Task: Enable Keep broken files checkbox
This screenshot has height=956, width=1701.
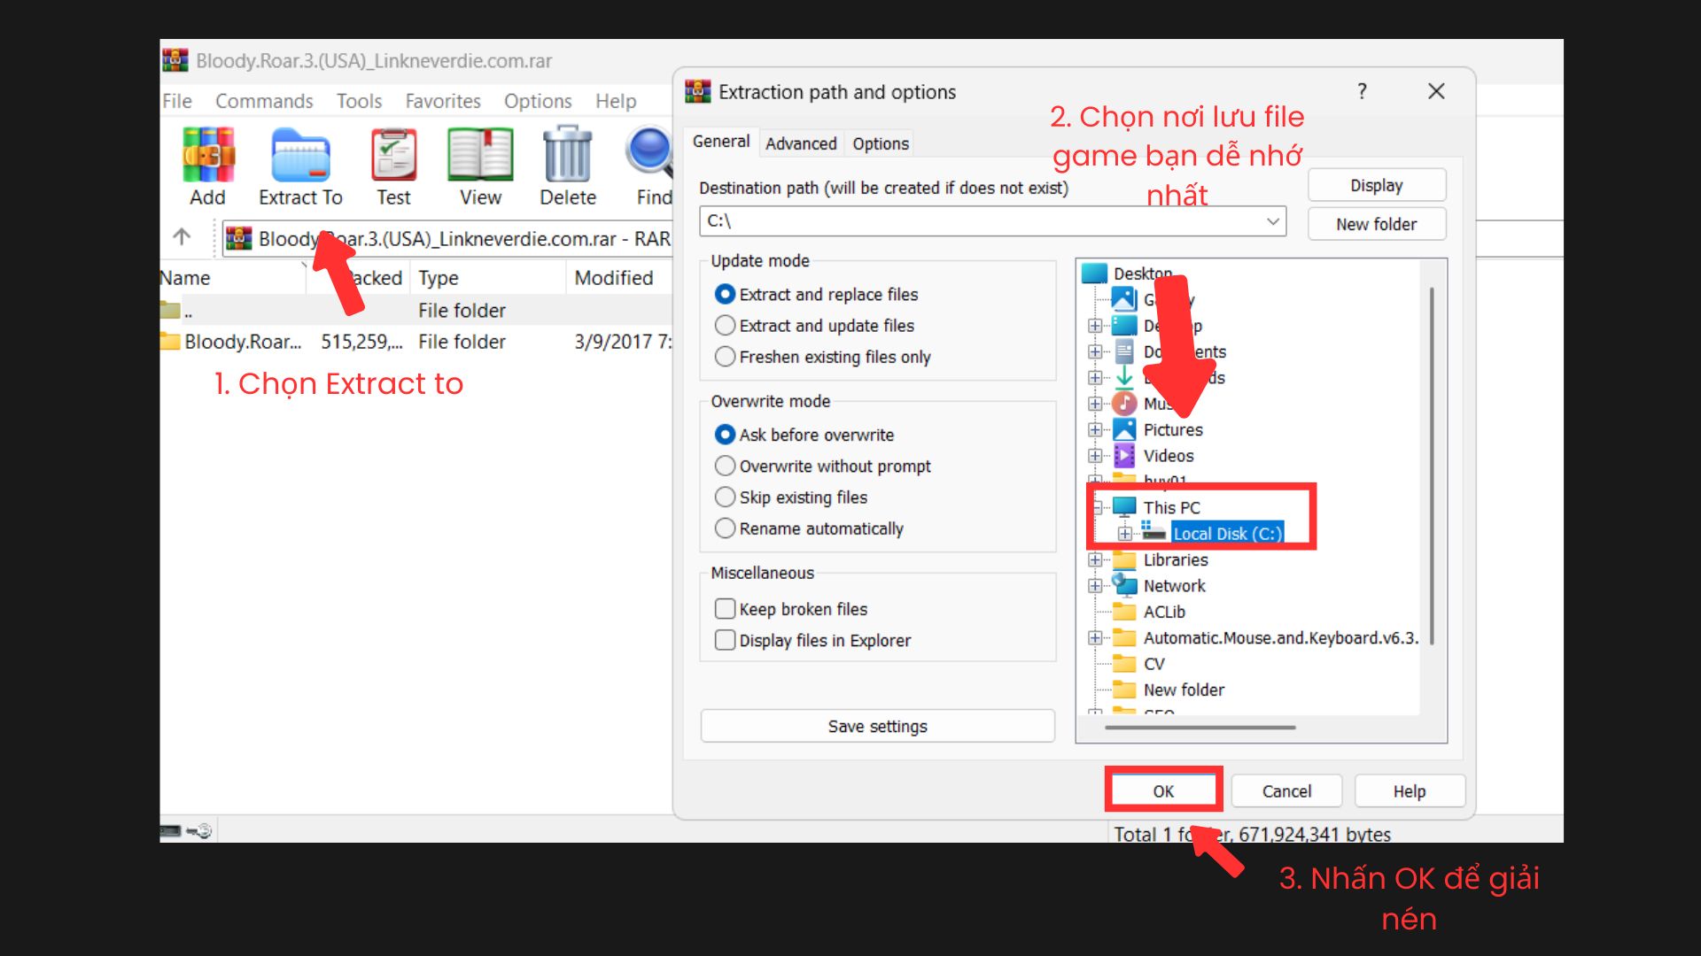Action: point(725,609)
